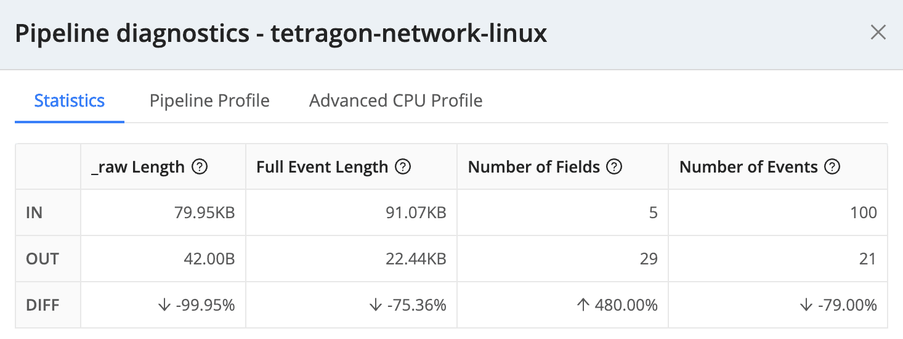Click help icon beside Number of Events
The height and width of the screenshot is (339, 903).
pyautogui.click(x=832, y=167)
